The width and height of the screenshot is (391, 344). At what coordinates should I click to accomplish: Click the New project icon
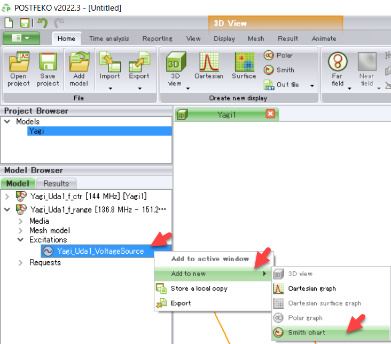(x=9, y=23)
